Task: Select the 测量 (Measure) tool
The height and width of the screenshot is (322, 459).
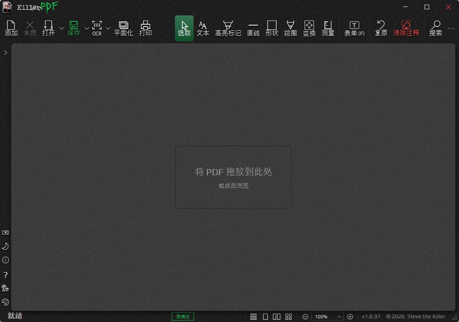Action: point(328,28)
